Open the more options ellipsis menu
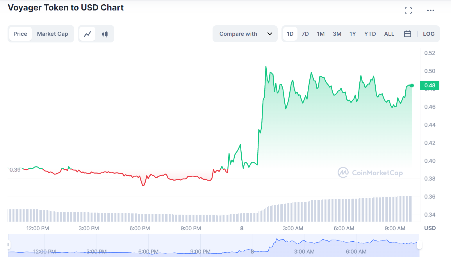This screenshot has height=262, width=451. pyautogui.click(x=430, y=10)
